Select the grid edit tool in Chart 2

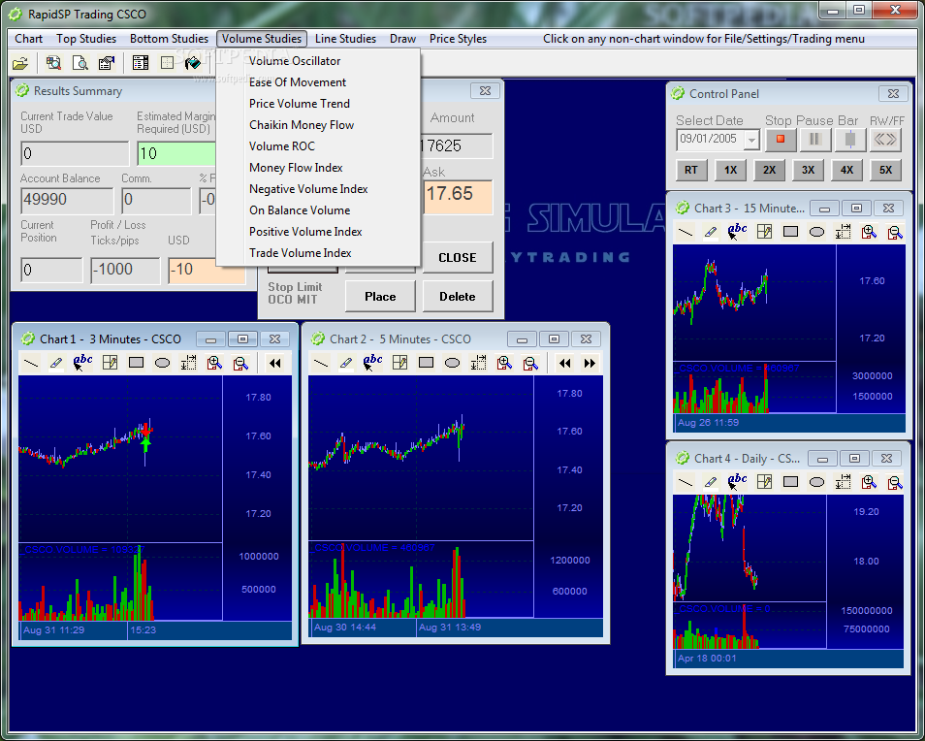click(400, 363)
